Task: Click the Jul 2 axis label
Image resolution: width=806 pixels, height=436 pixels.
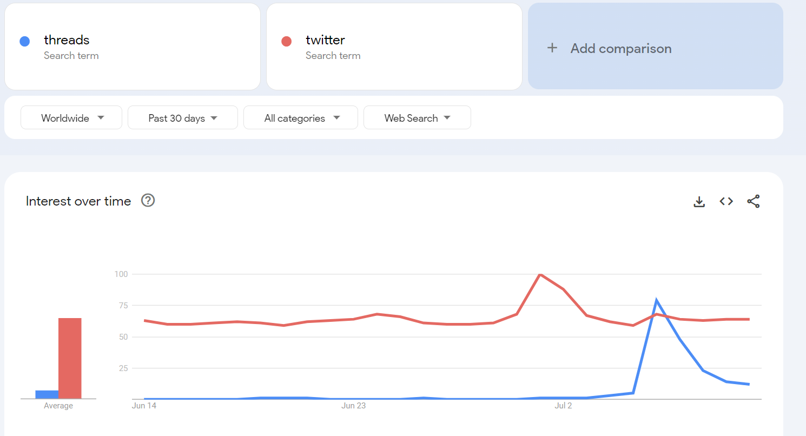Action: coord(563,406)
